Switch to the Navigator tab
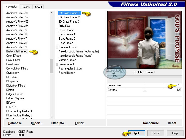This screenshot has width=186, height=139. (x=11, y=7)
